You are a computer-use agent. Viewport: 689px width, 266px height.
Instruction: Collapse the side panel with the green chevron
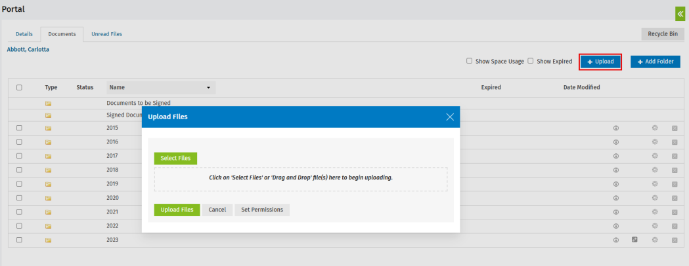pos(680,14)
